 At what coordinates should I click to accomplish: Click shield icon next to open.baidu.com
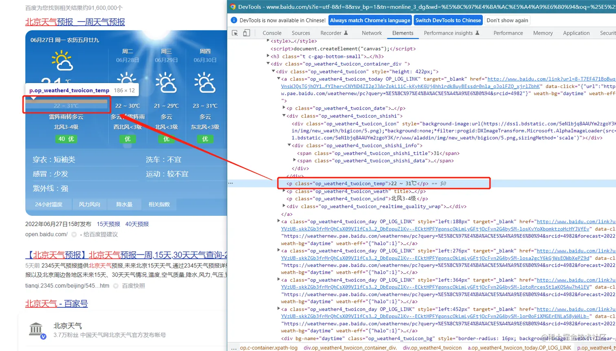pyautogui.click(x=74, y=235)
